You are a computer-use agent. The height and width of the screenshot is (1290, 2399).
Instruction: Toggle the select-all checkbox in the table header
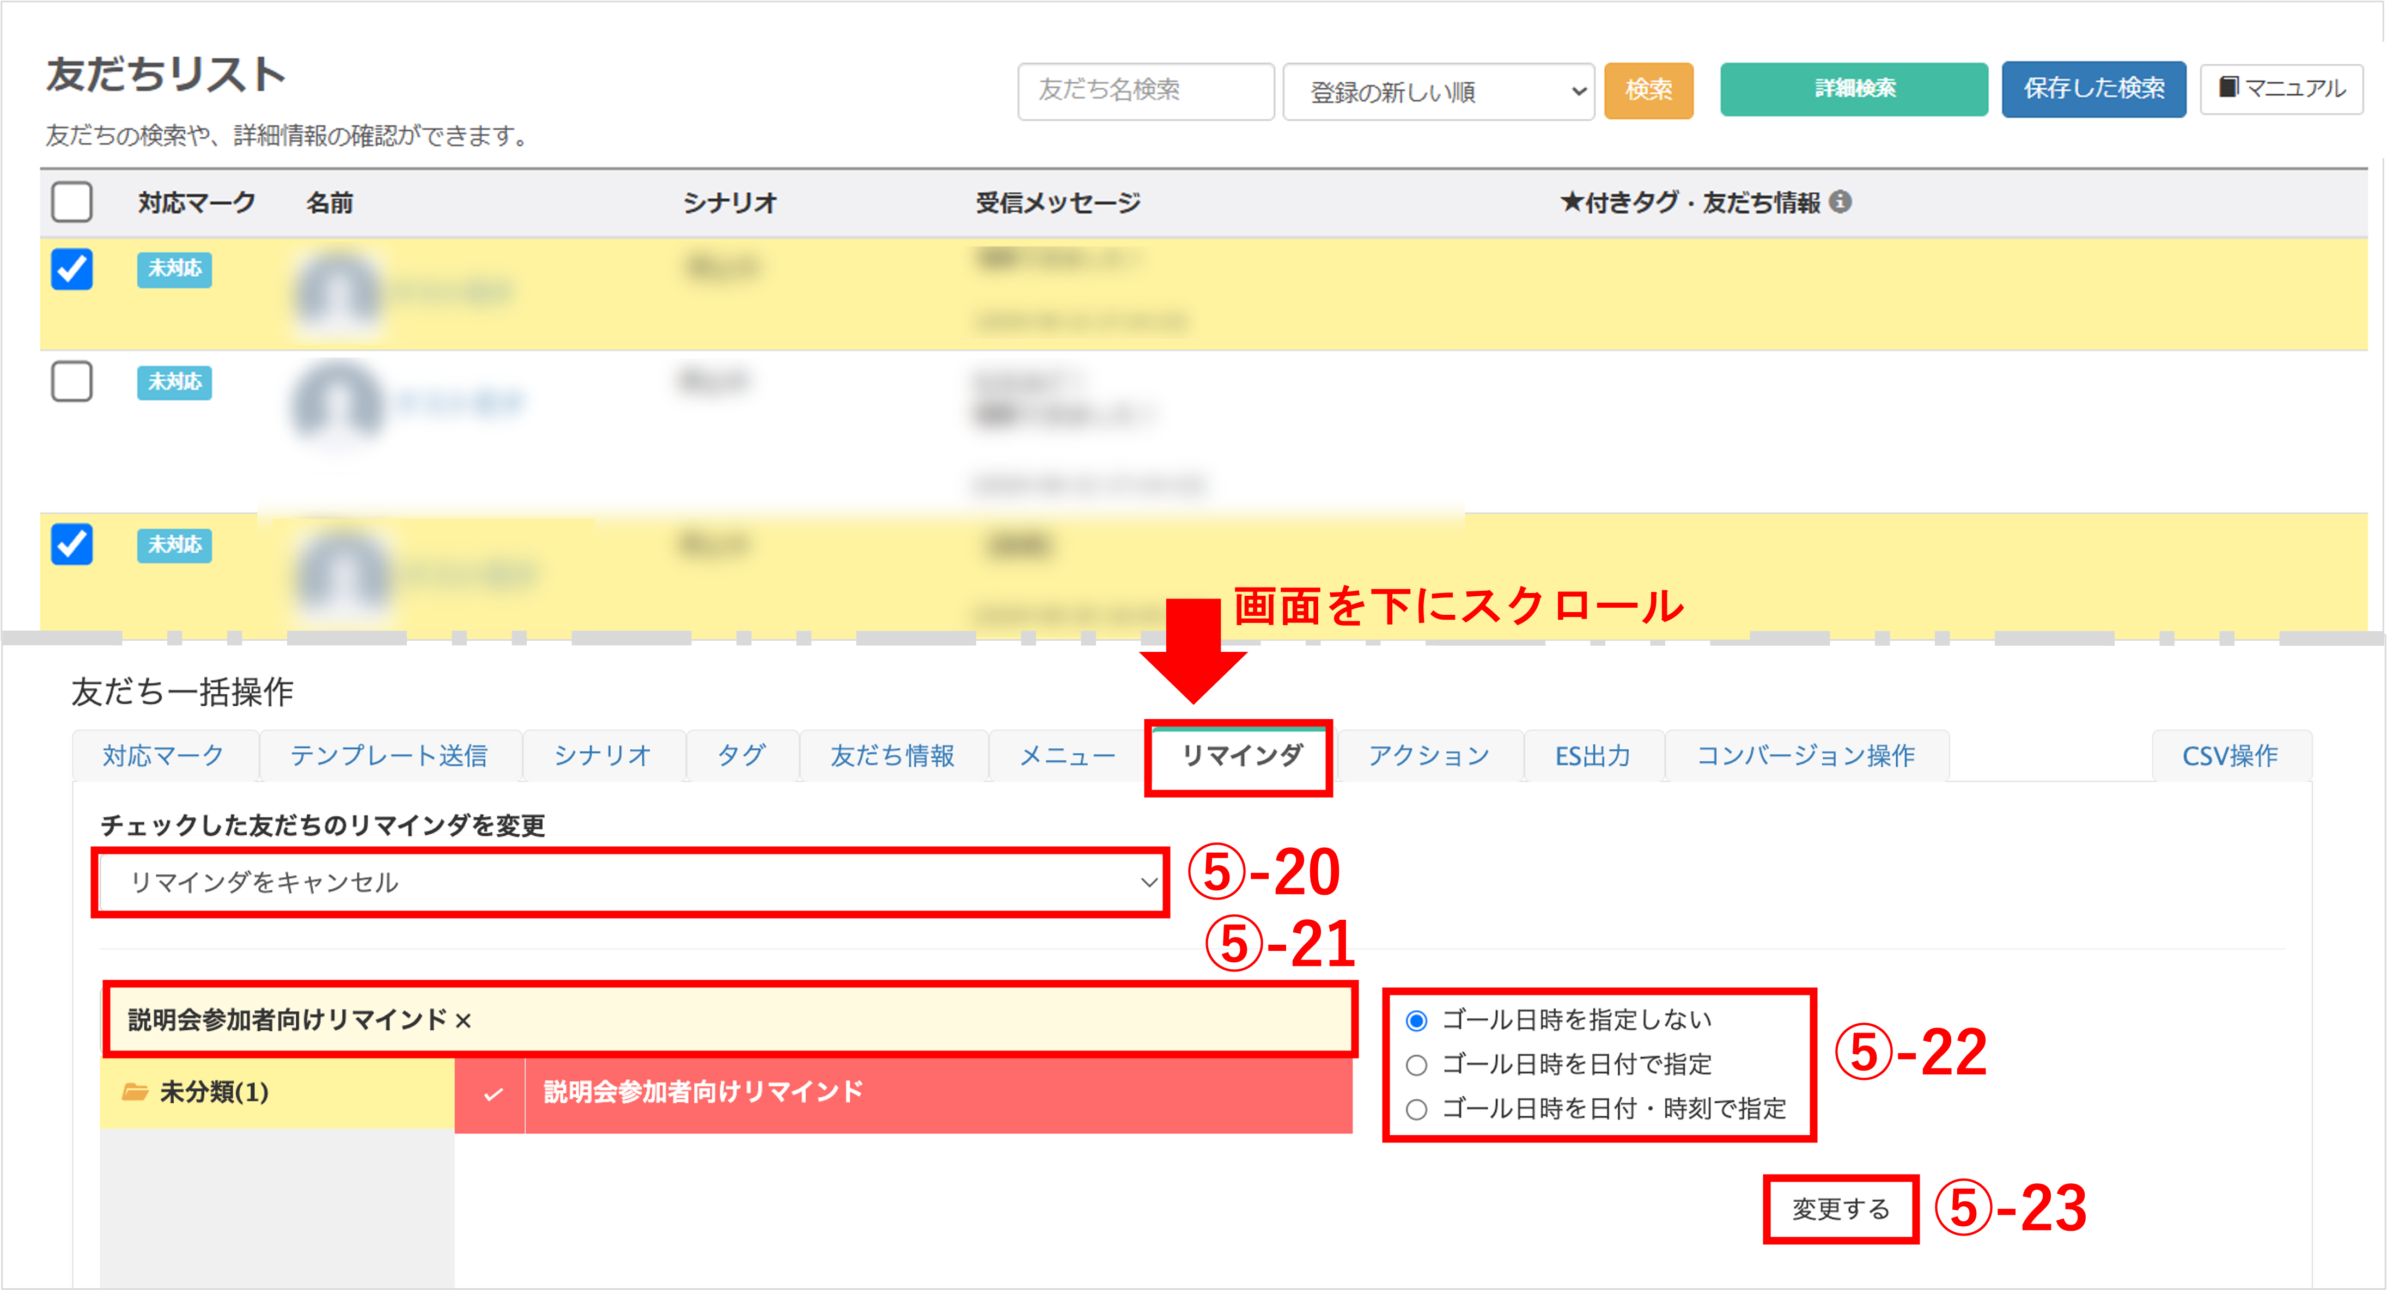point(72,202)
